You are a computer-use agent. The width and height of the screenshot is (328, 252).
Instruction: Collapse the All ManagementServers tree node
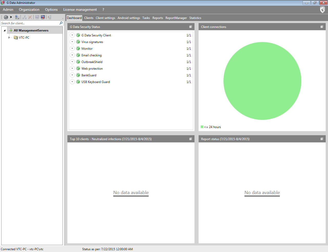[x=5, y=30]
